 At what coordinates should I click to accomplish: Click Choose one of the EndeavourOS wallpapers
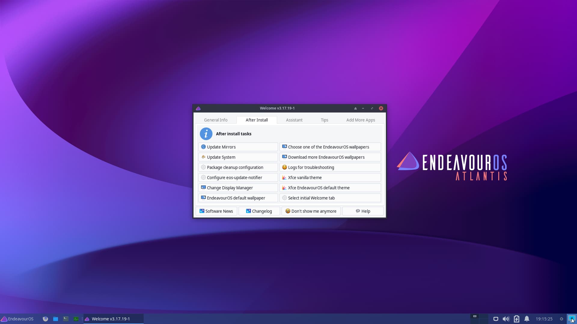pos(330,147)
